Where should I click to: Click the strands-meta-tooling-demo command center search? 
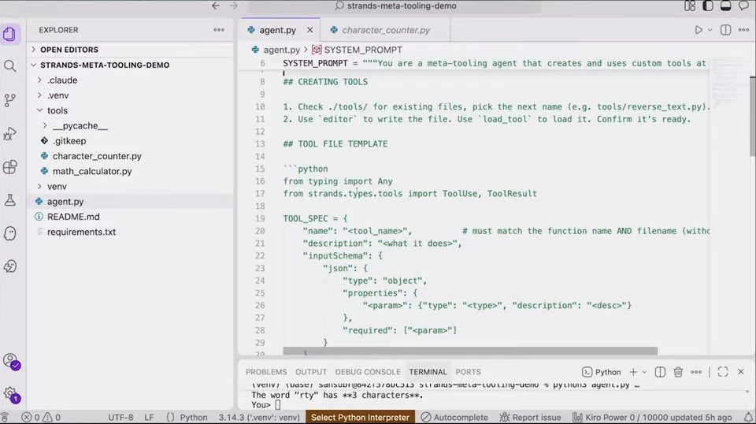395,6
